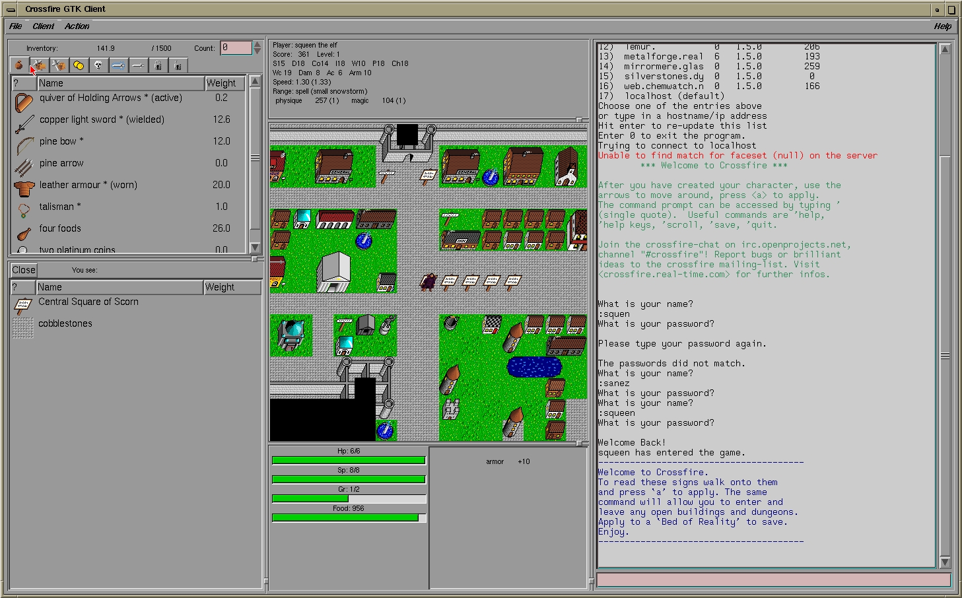Click the checkered tile on the map

[492, 324]
